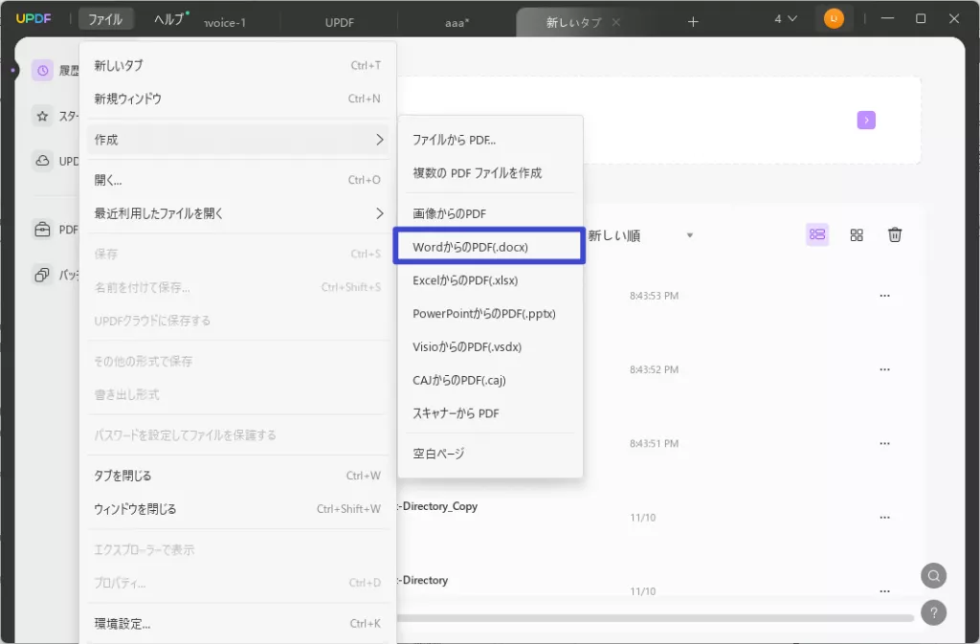Close the 新しいタブ tab
This screenshot has height=644, width=980.
point(615,22)
